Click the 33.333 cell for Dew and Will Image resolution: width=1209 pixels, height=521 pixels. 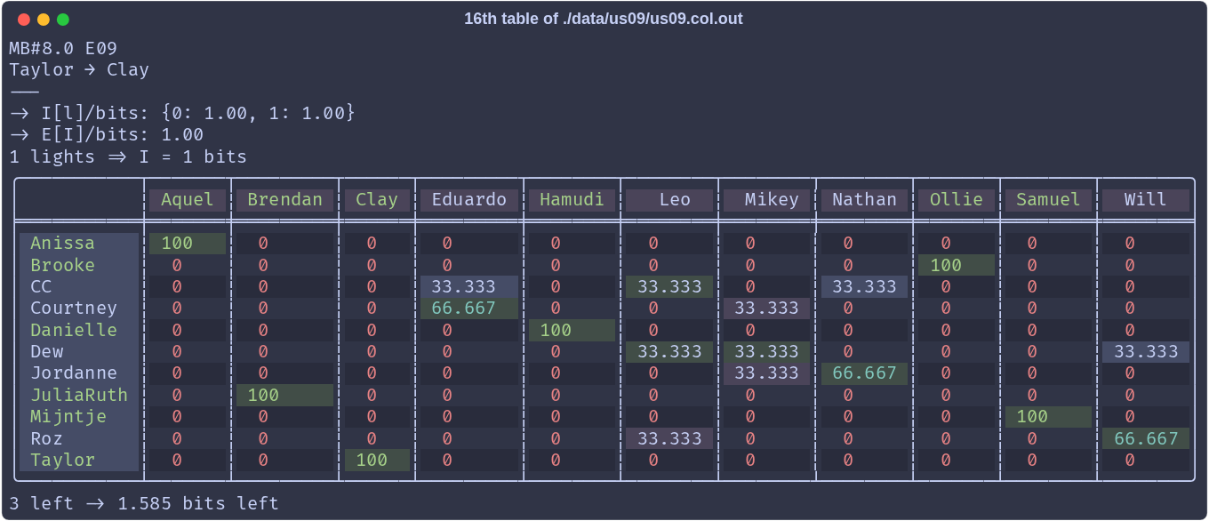[1146, 351]
